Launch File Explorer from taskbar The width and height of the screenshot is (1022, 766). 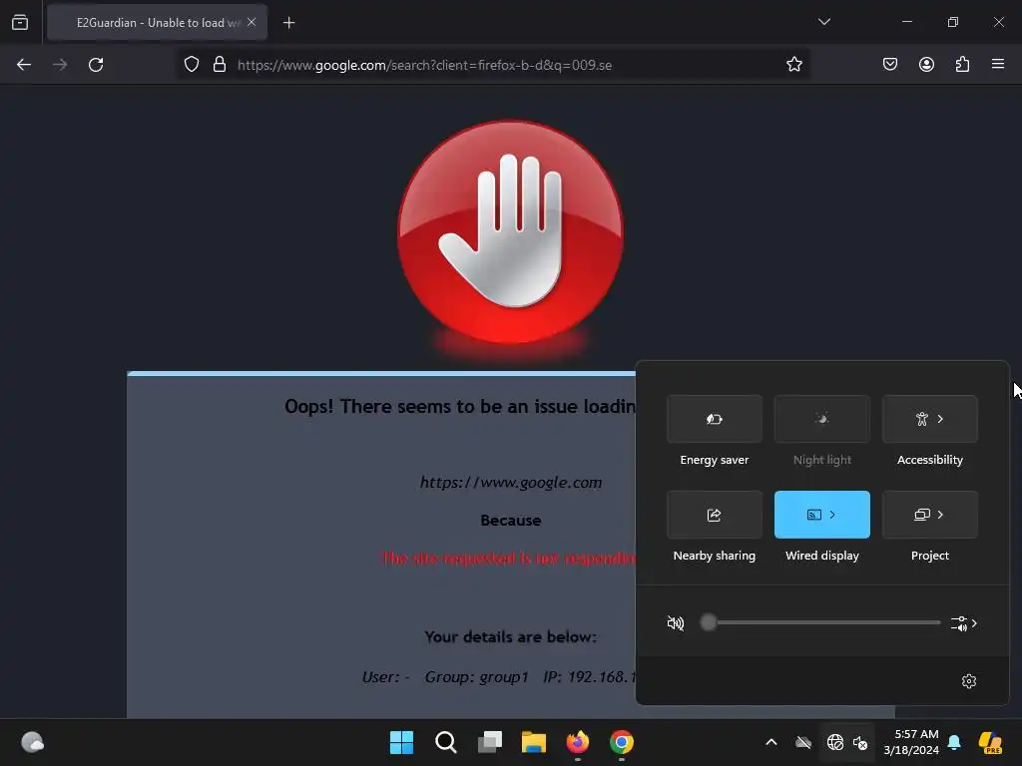pos(534,742)
